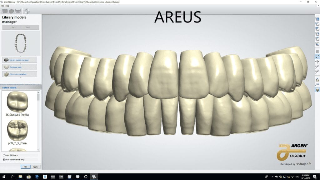
Task: Select 'Load full library' radio option
Action: pyautogui.click(x=4, y=155)
